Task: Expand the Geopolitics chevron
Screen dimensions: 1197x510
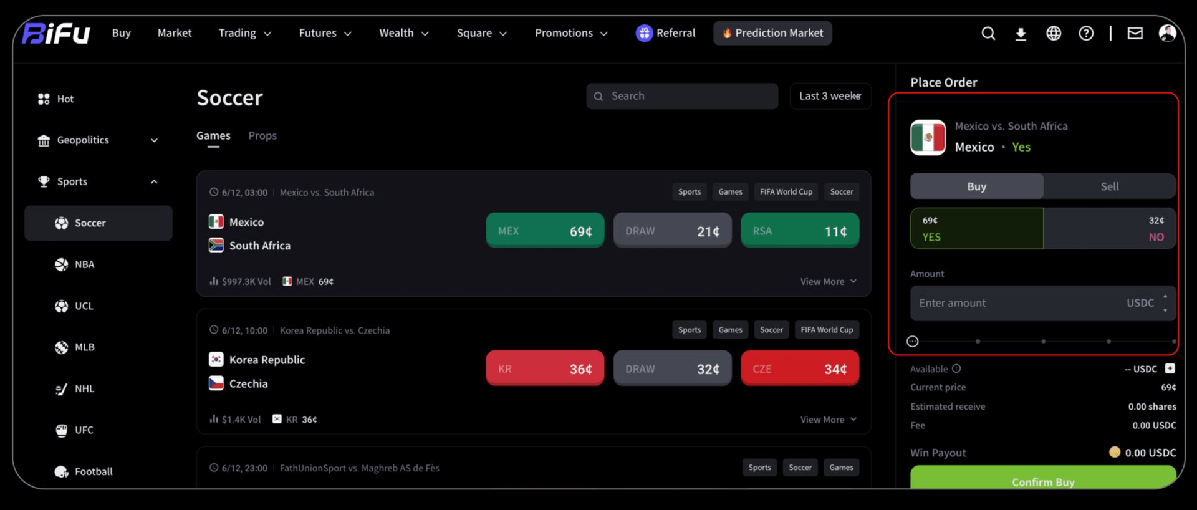Action: pos(154,141)
